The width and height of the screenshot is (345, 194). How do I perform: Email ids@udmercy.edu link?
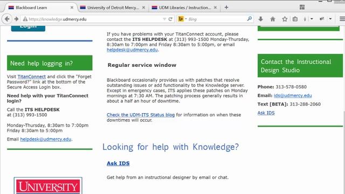(293, 95)
